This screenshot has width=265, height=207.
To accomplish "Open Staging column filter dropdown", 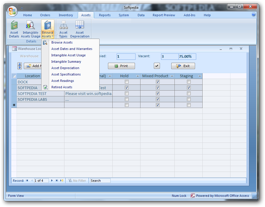I will click(200, 76).
